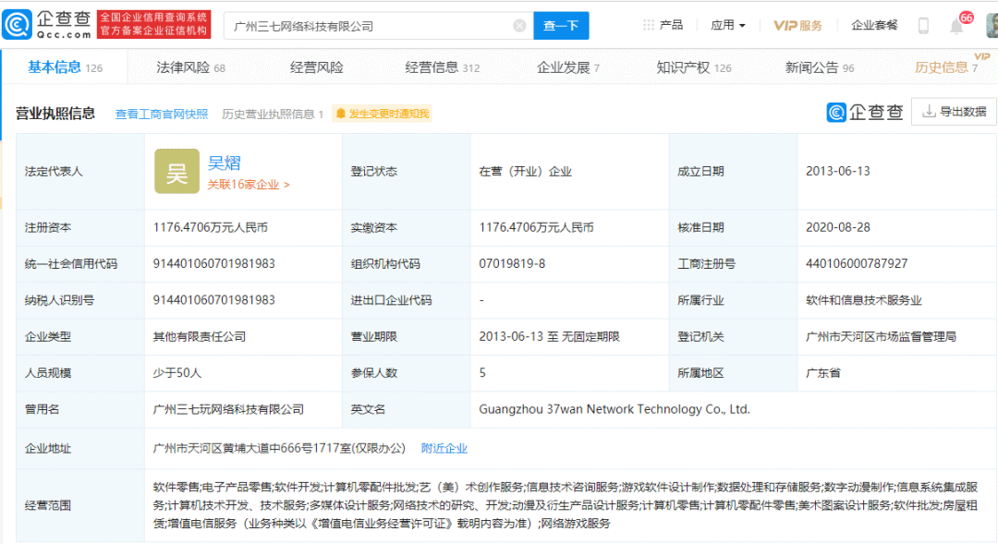This screenshot has width=998, height=544.
Task: Click the mobile phone icon in header
Action: [923, 26]
